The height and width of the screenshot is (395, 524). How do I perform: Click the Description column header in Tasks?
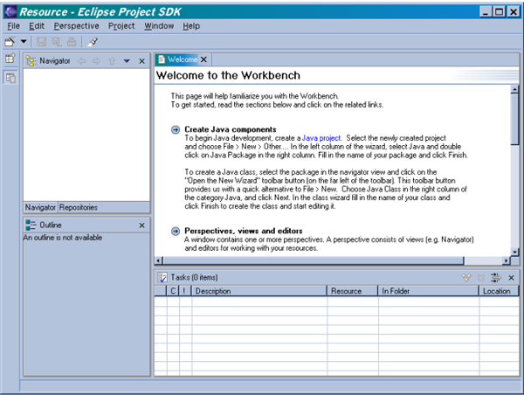pos(213,291)
